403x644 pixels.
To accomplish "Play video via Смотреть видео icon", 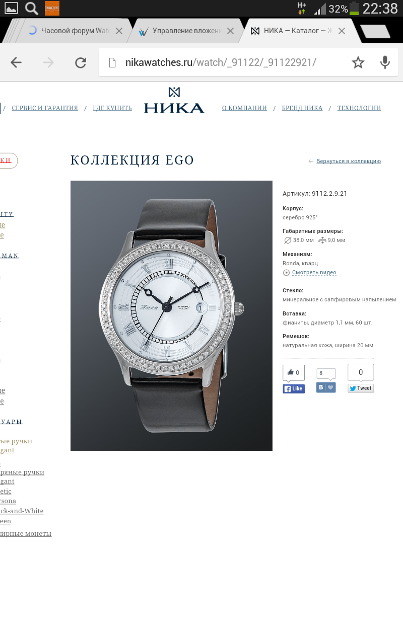I will (x=286, y=273).
